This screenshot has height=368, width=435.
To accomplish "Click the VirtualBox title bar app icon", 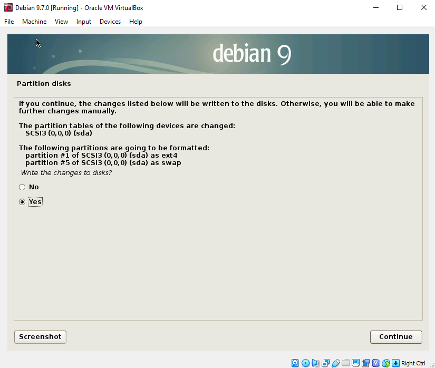I will click(x=8, y=7).
